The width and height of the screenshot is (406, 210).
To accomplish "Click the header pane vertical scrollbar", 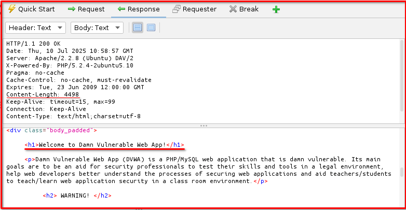I will coord(402,76).
